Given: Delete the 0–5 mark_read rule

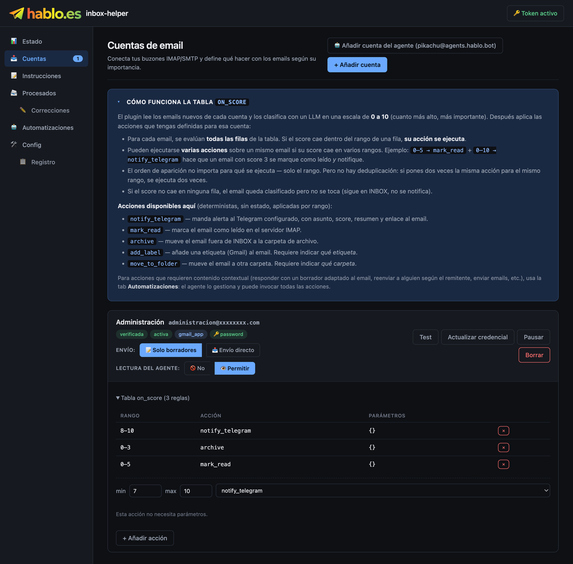Looking at the screenshot, I should click(x=504, y=464).
